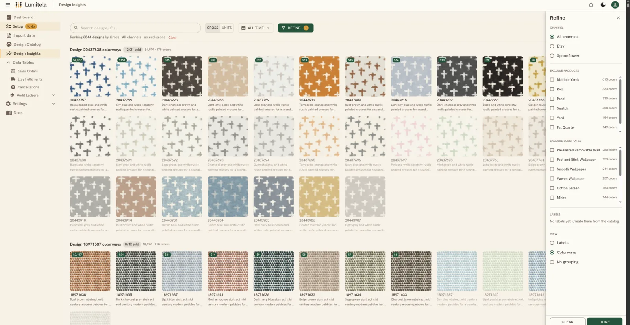
Task: Click the search designs input field
Action: tap(135, 28)
